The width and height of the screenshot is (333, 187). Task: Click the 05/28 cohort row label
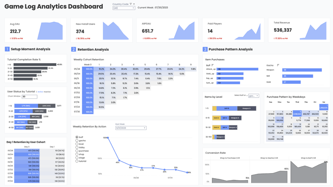77,69
